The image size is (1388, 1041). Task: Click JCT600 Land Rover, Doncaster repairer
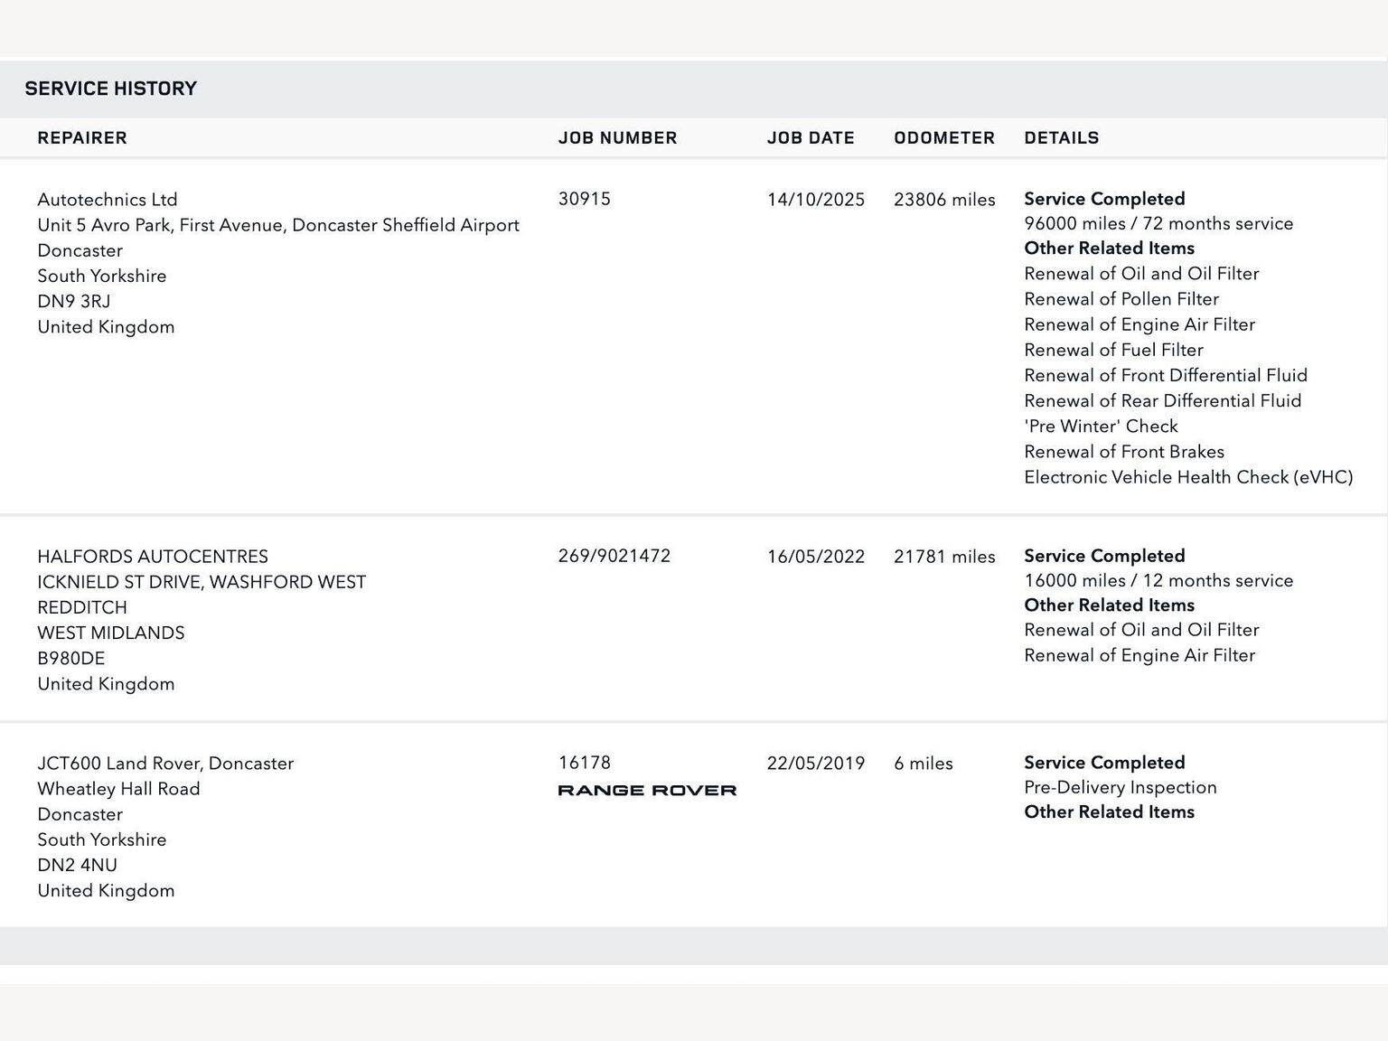[x=165, y=764]
